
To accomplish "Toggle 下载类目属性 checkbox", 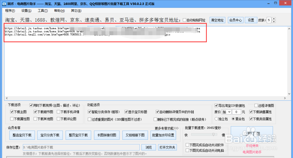I will click(x=251, y=119).
